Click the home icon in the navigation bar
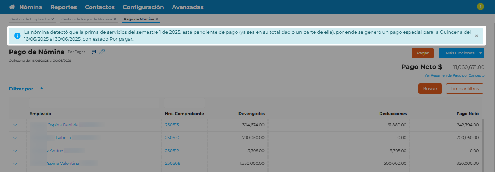The width and height of the screenshot is (495, 172). (x=12, y=7)
